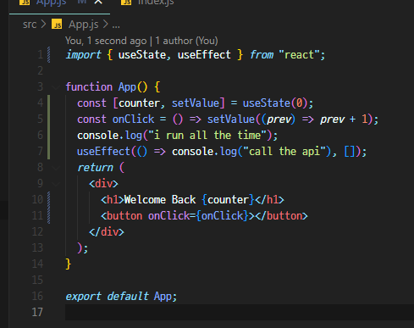The height and width of the screenshot is (328, 414).
Task: Click 'return' keyword on line 8
Action: (95, 168)
